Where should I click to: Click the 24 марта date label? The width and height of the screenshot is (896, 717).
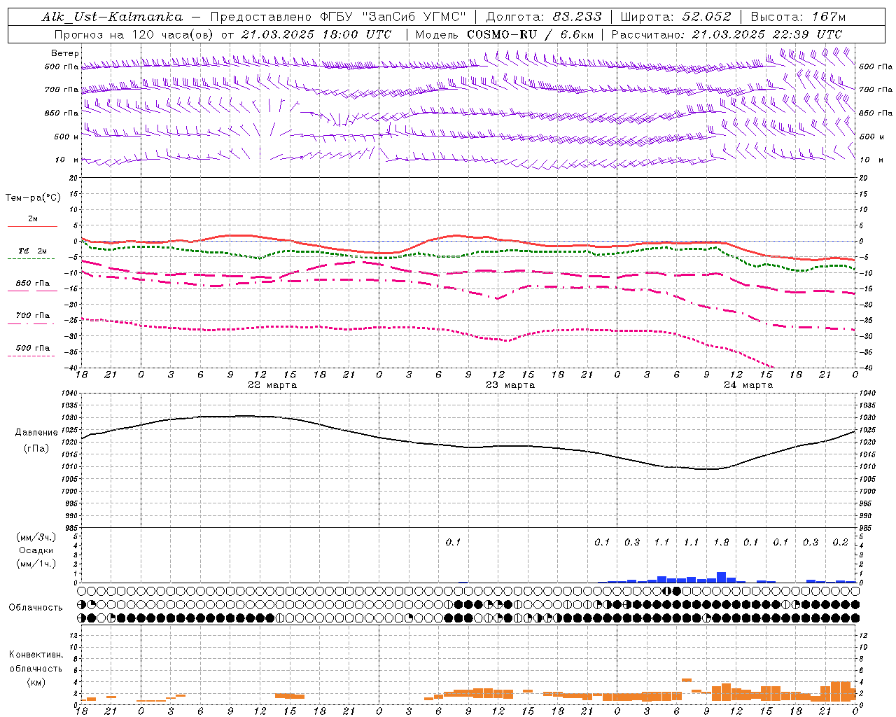coord(748,385)
